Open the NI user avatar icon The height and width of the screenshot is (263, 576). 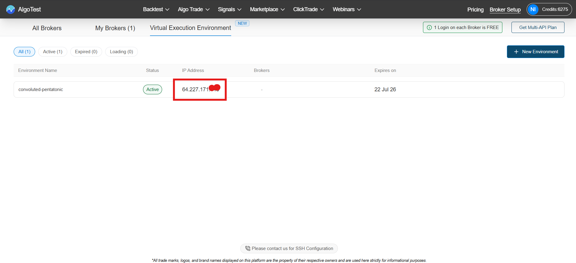click(533, 9)
